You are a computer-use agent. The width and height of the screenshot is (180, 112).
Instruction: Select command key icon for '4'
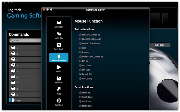(x=13, y=65)
